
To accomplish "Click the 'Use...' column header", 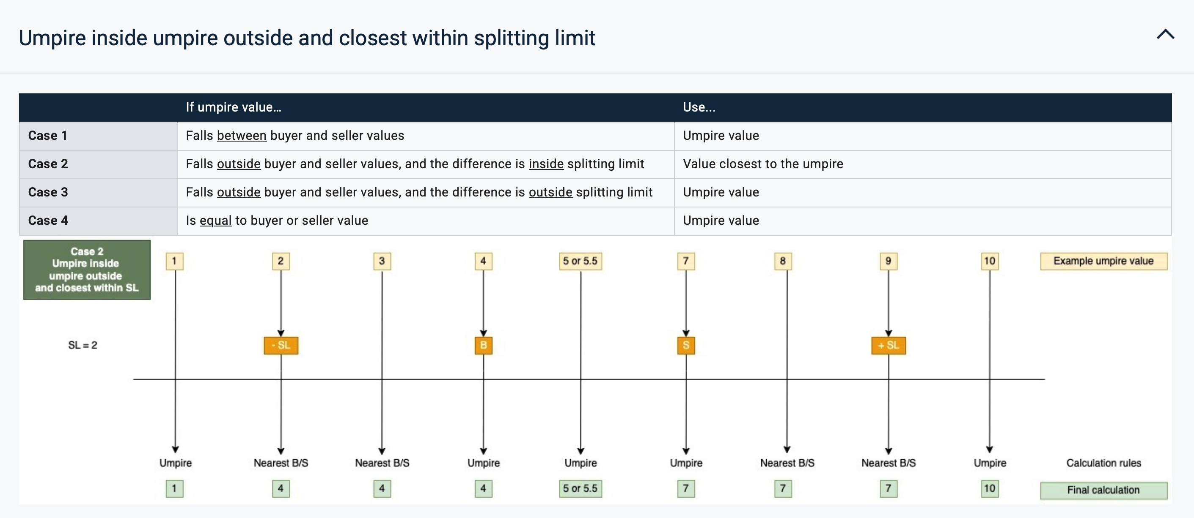I will [x=699, y=107].
